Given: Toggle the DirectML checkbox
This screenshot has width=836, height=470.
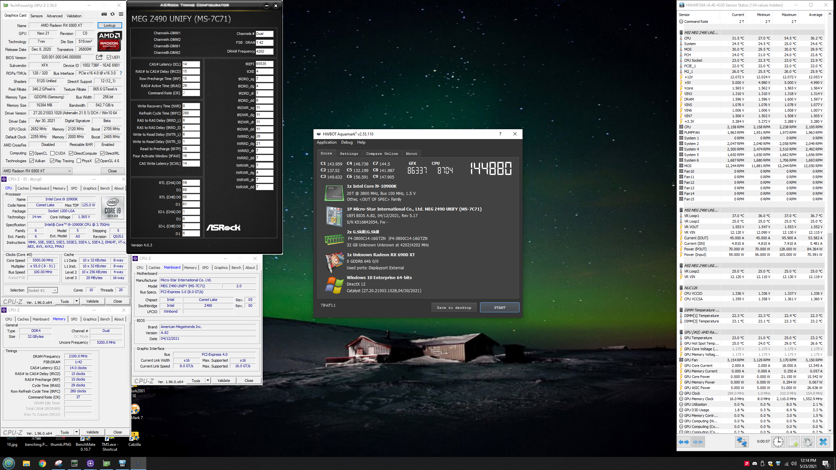Looking at the screenshot, I should pyautogui.click(x=102, y=153).
